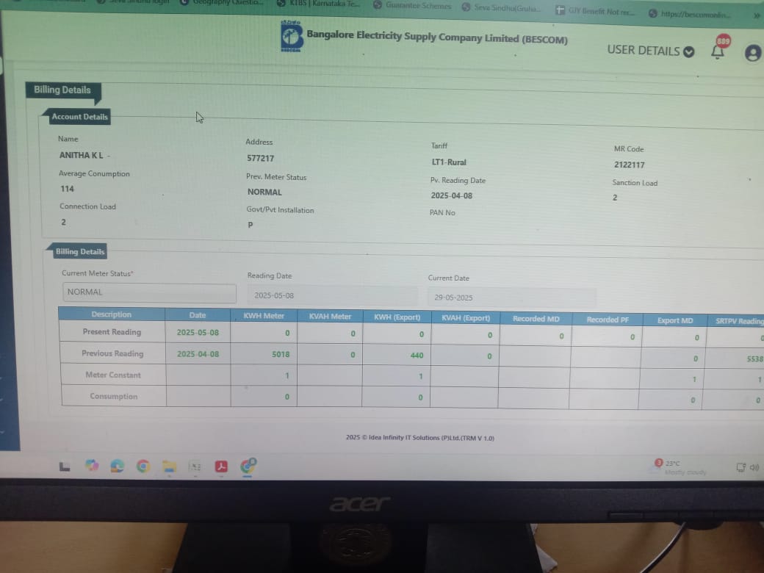The width and height of the screenshot is (764, 573).
Task: Click the BESCOM logo icon
Action: tap(292, 36)
